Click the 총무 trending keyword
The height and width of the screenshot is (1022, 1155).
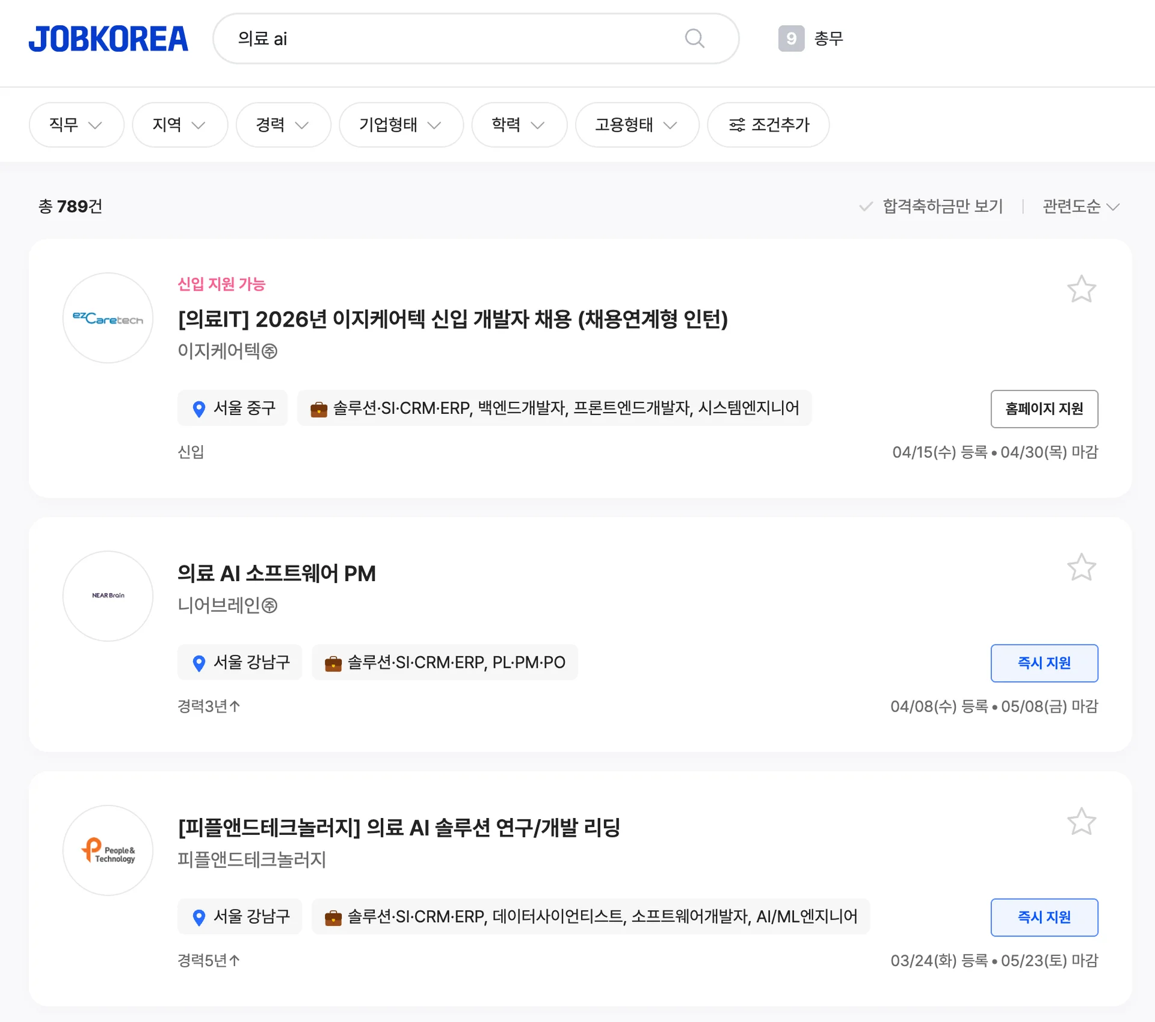(828, 38)
